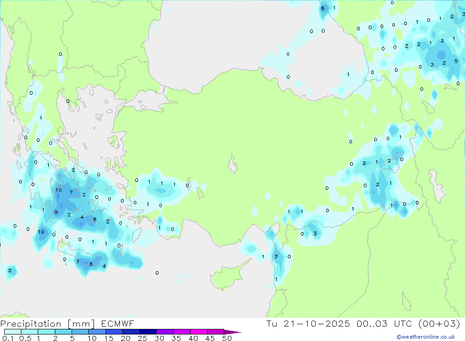
Task: Click the 0.1–0.5 mm legend color swatch
Action: (x=13, y=332)
